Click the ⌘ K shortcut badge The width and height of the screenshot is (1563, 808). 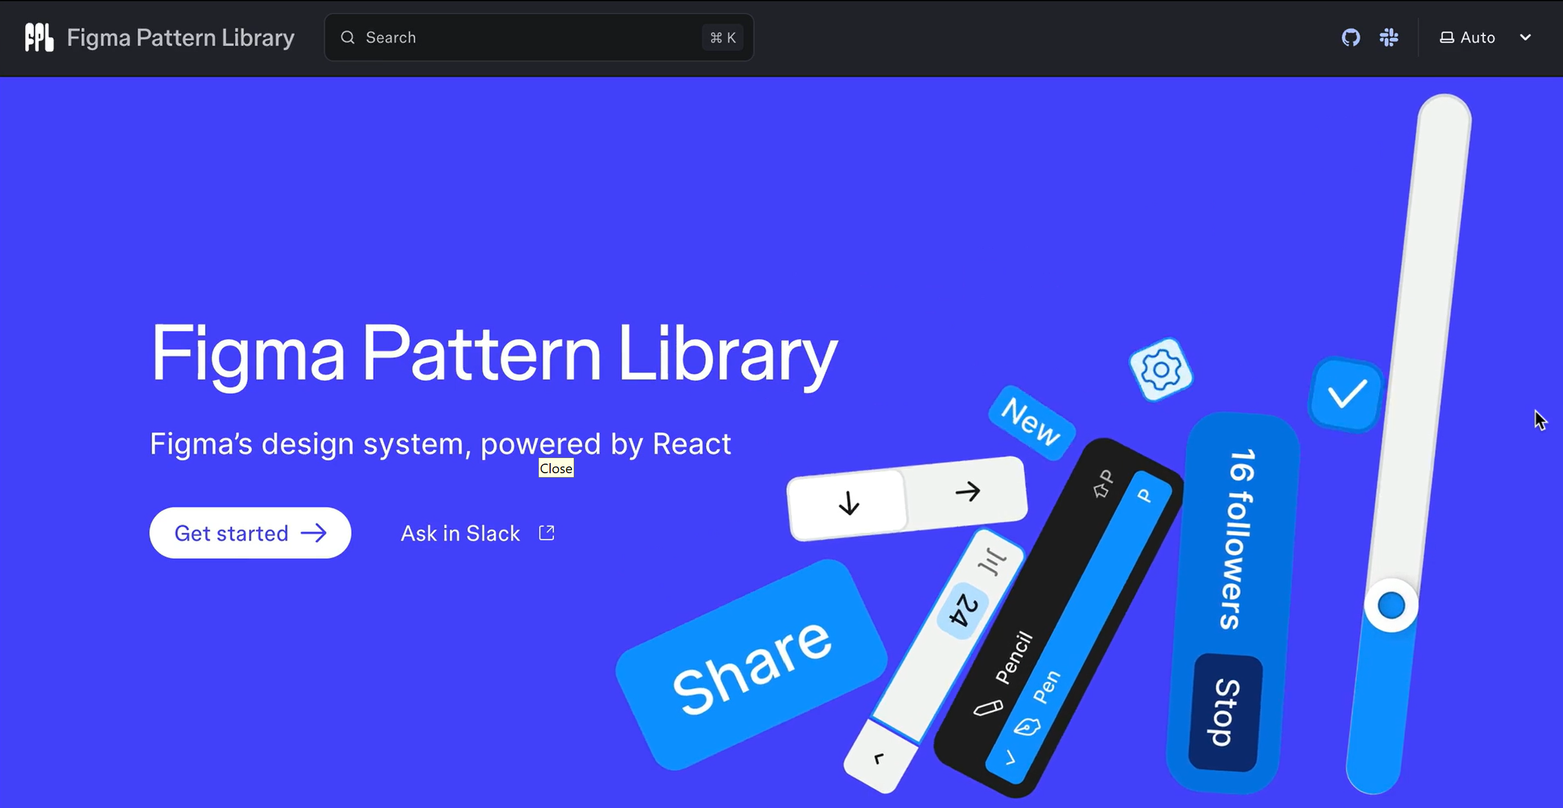tap(722, 38)
